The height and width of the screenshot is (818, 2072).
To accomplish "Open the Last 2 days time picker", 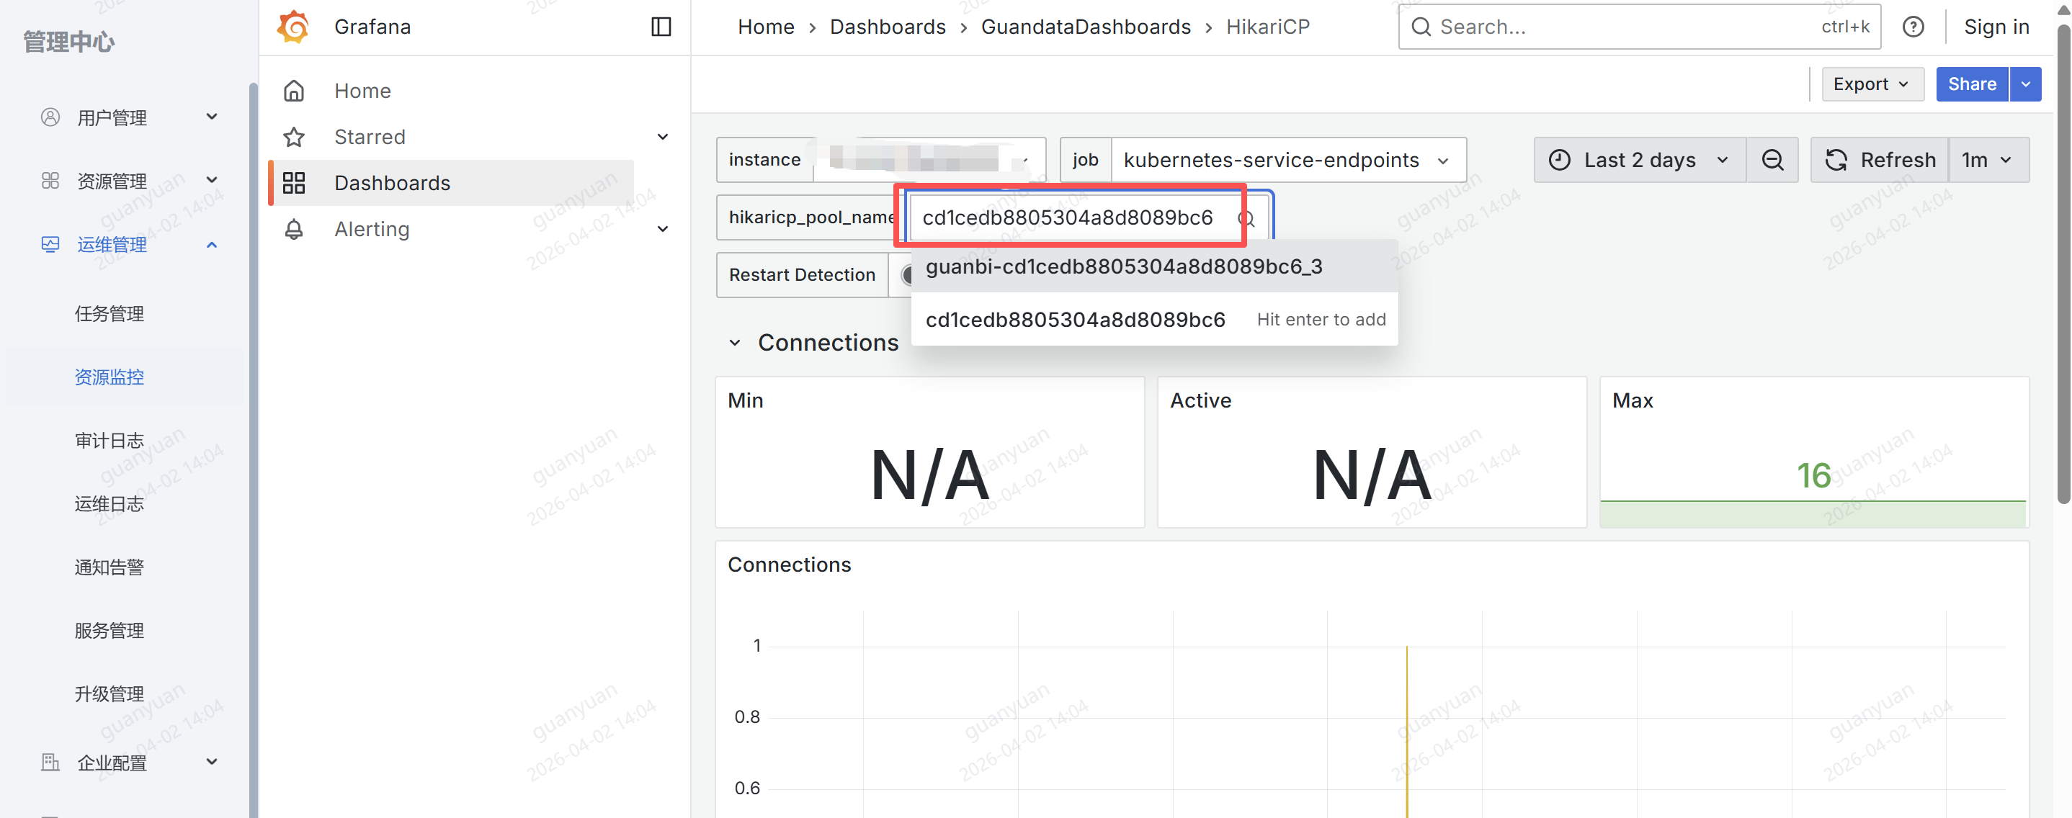I will pos(1638,160).
